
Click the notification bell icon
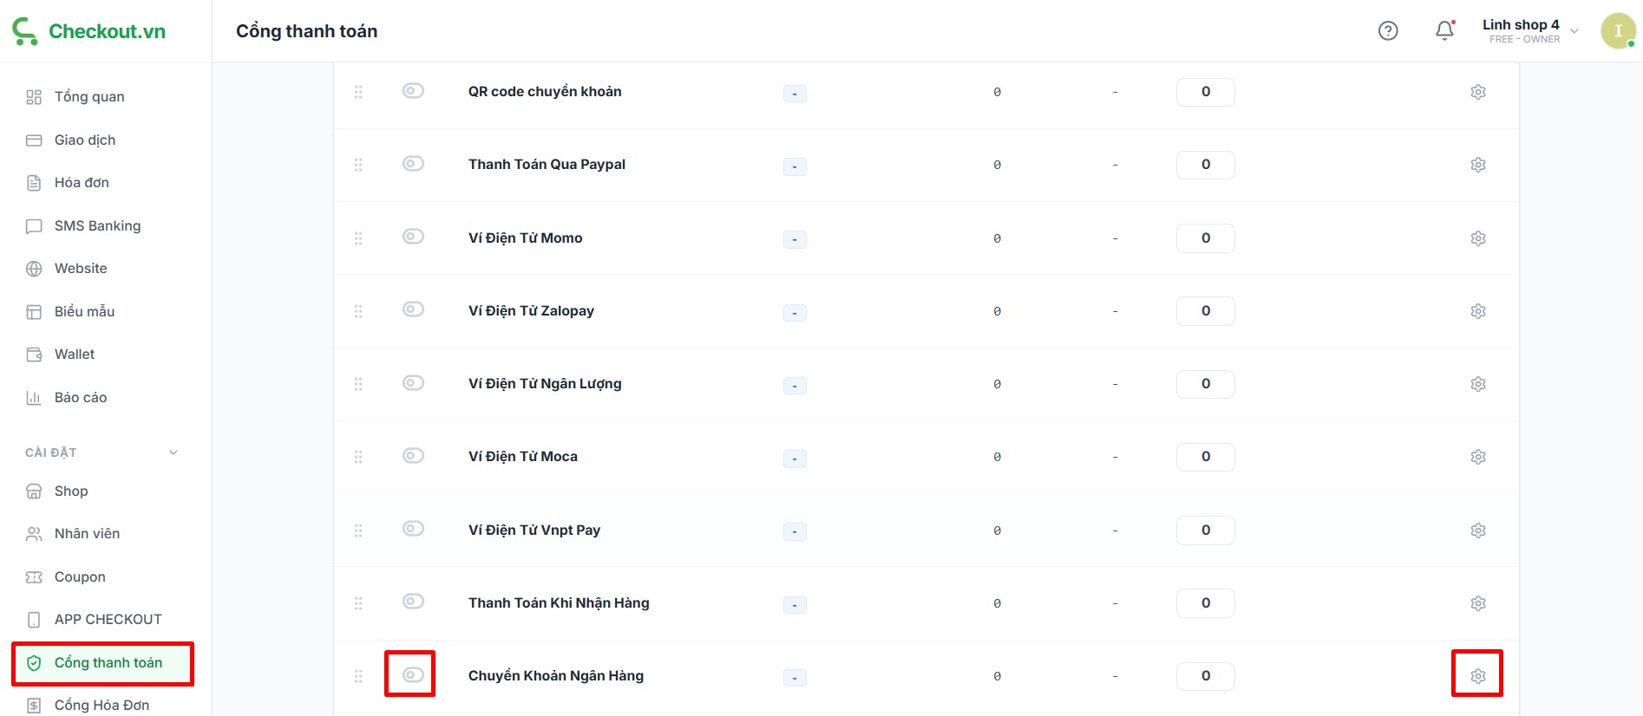click(1444, 31)
